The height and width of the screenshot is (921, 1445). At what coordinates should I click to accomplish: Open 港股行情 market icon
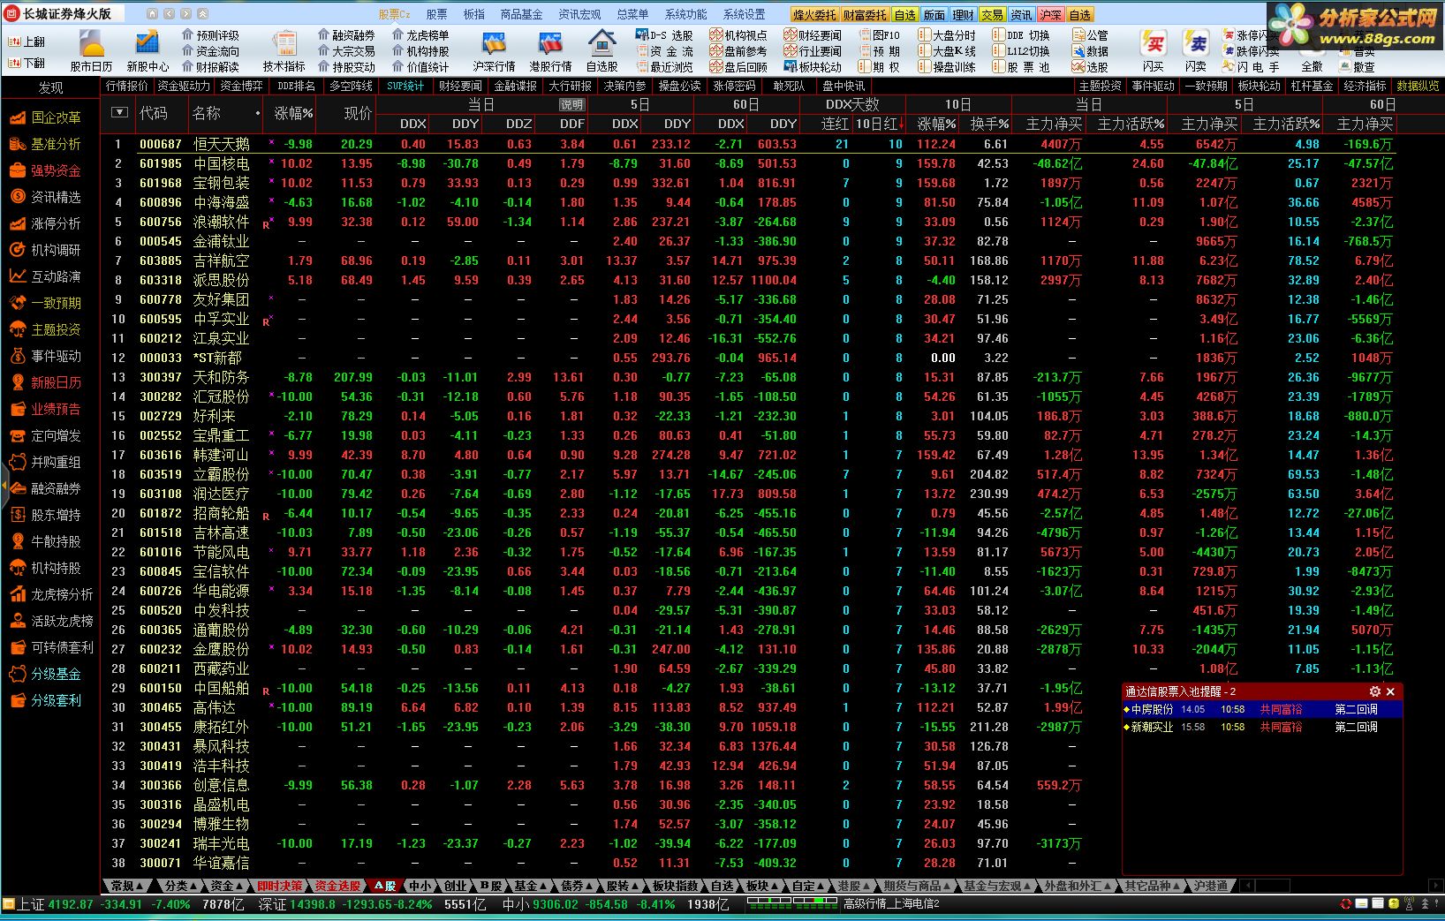(x=550, y=49)
